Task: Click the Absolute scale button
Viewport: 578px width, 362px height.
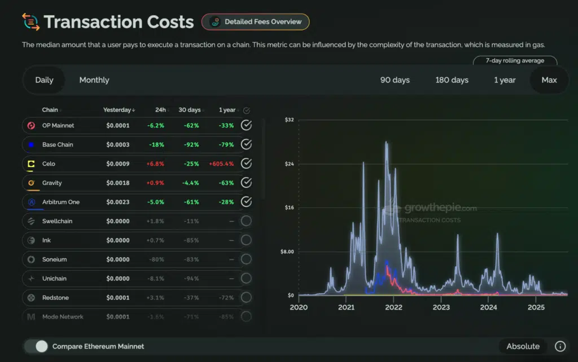Action: coord(523,346)
